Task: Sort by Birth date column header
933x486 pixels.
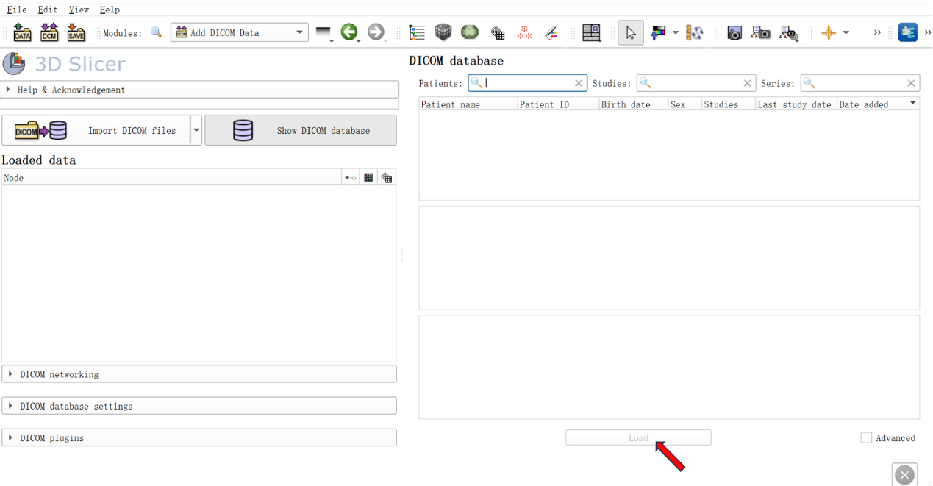Action: pyautogui.click(x=634, y=104)
